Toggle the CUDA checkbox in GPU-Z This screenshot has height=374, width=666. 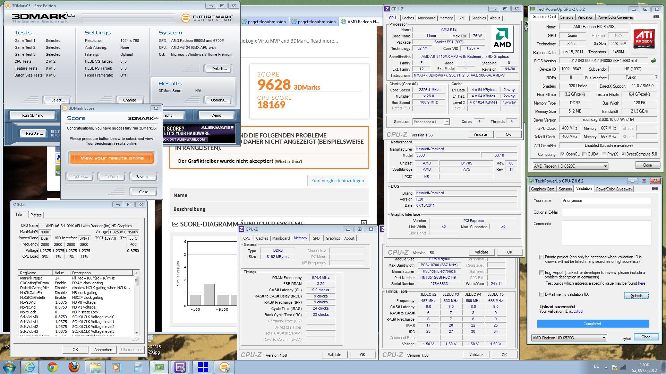coord(584,154)
